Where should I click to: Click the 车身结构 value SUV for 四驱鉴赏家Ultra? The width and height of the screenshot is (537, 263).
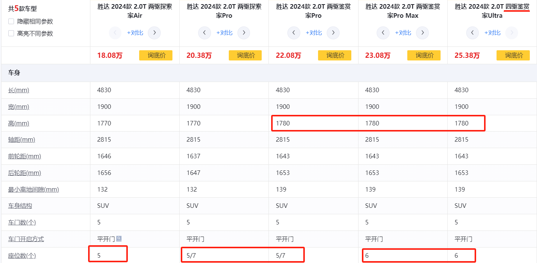click(460, 206)
